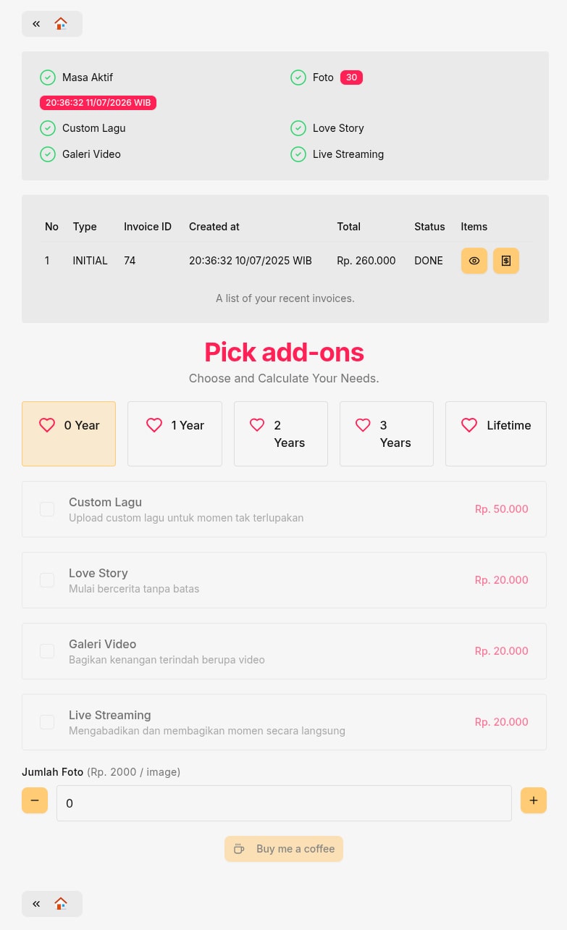Tick the Love Story add-on checkbox

click(47, 580)
